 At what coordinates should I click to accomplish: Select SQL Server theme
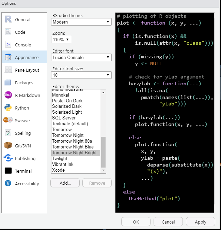point(76,118)
